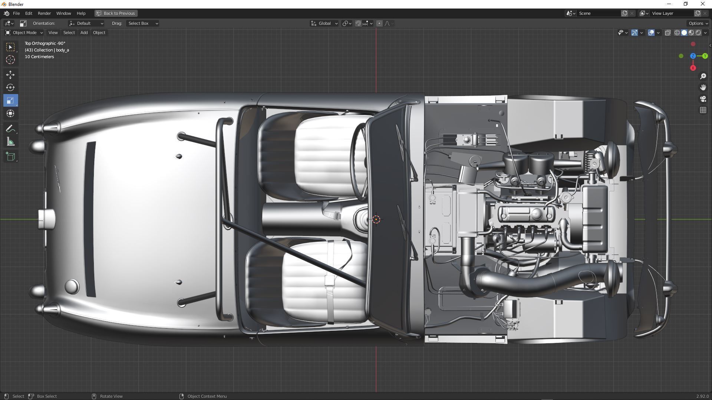Open the Object Mode dropdown
The height and width of the screenshot is (400, 712).
pyautogui.click(x=24, y=33)
